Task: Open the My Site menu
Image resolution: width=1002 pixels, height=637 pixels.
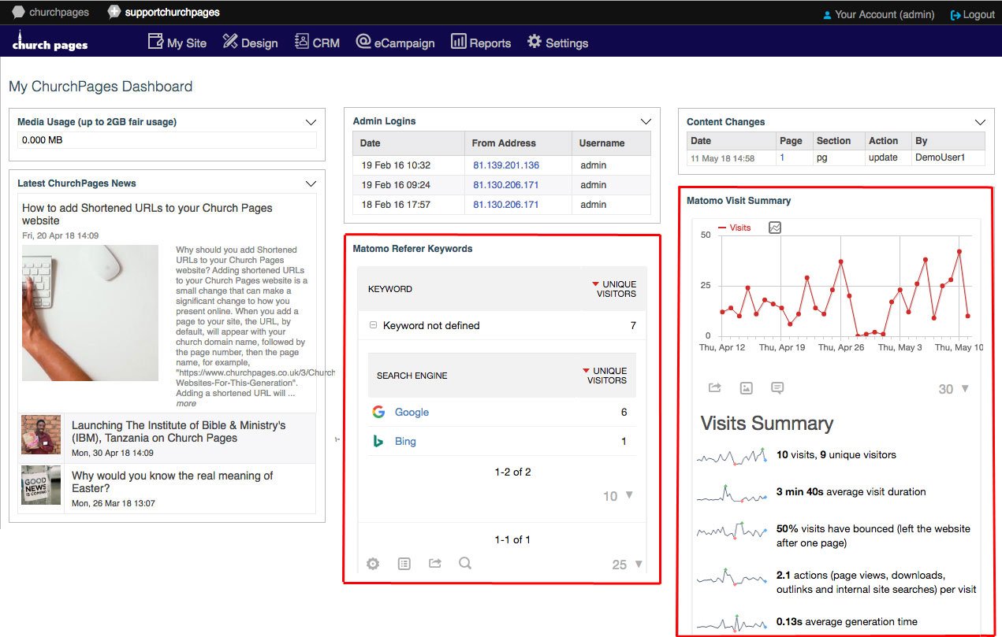Action: [177, 43]
